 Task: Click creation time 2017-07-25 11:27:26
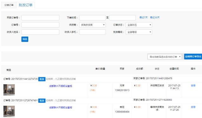(x=174, y=109)
